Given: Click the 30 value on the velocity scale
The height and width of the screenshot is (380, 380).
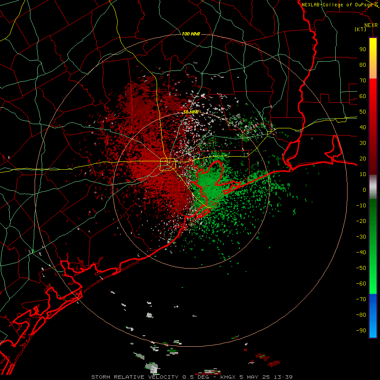Looking at the screenshot, I should point(363,143).
